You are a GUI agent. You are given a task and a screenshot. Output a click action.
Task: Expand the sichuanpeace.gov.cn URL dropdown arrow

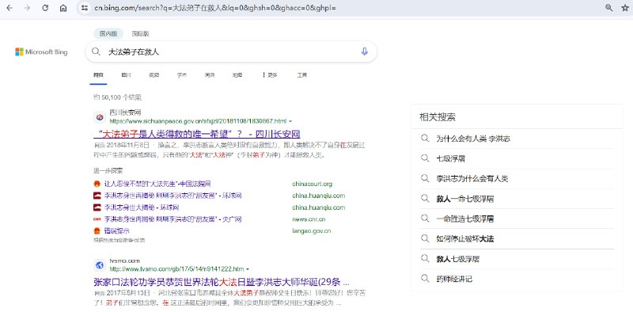[x=290, y=121]
